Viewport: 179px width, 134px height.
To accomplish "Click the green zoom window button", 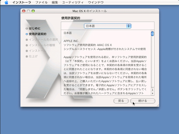I will 33,11.
